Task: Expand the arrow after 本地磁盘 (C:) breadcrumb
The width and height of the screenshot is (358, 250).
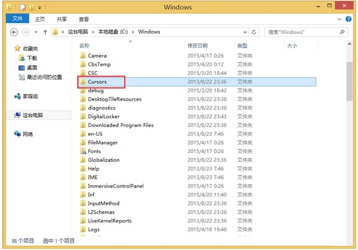Action: pyautogui.click(x=133, y=32)
